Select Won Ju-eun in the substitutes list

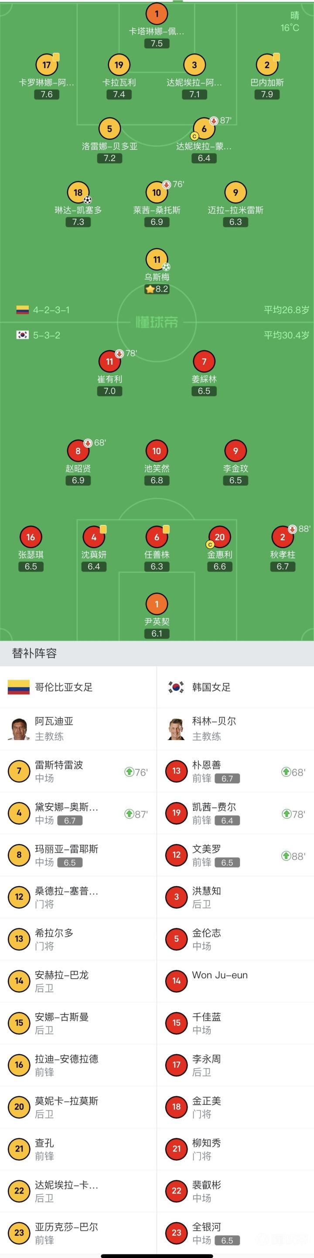click(x=220, y=975)
